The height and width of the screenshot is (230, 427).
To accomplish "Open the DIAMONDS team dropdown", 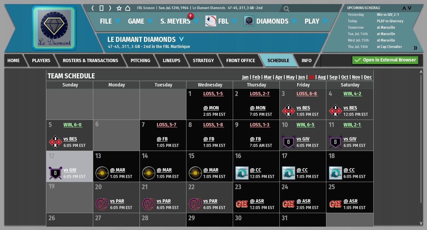I will click(x=276, y=21).
